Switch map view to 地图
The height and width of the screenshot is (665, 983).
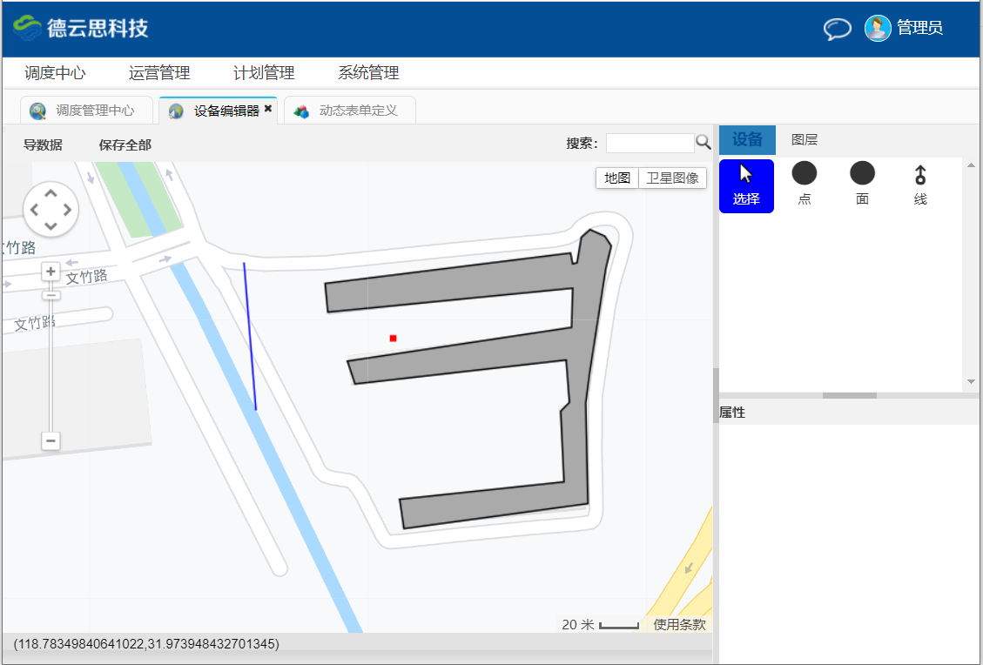point(617,178)
